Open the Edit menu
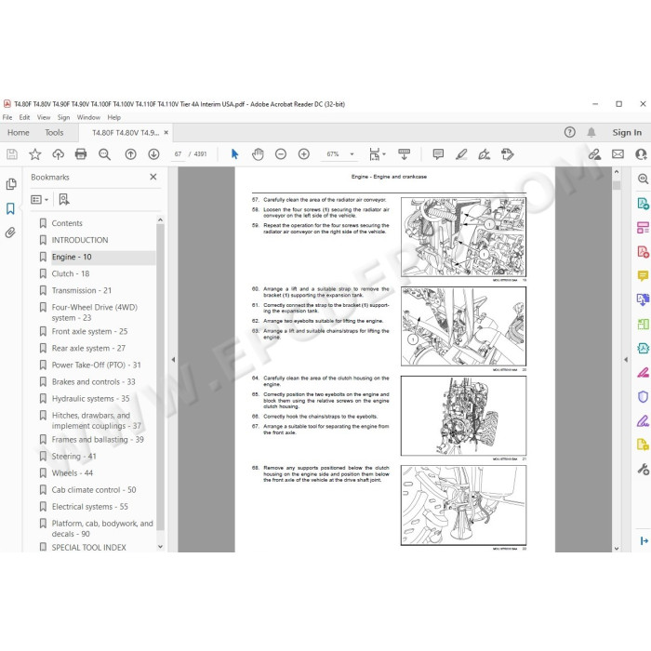The image size is (651, 651). (24, 117)
